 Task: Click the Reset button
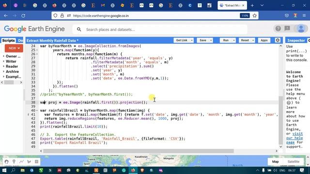[245, 40]
